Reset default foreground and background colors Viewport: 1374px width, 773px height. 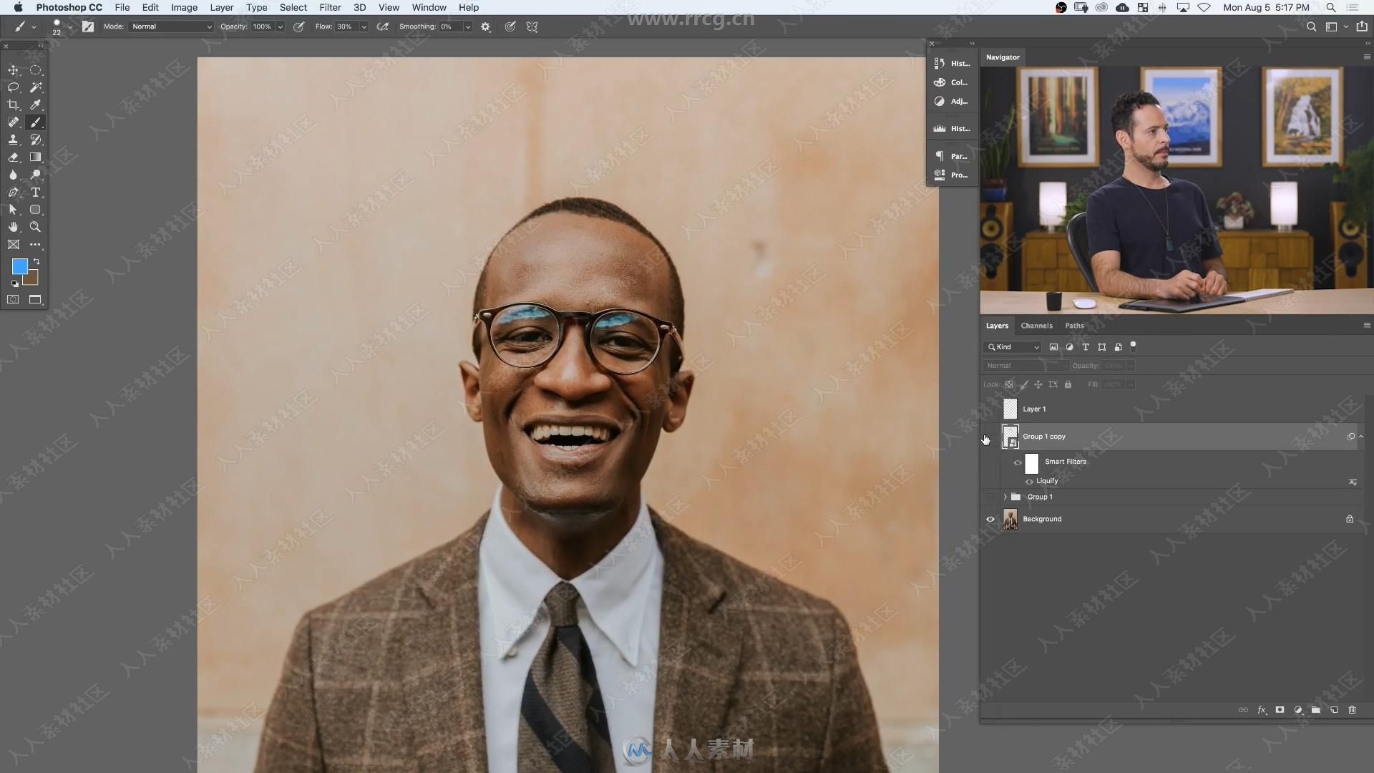pos(15,284)
